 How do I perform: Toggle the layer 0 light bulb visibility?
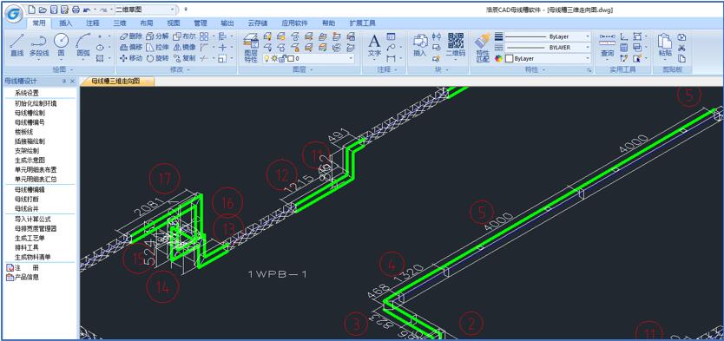[267, 59]
